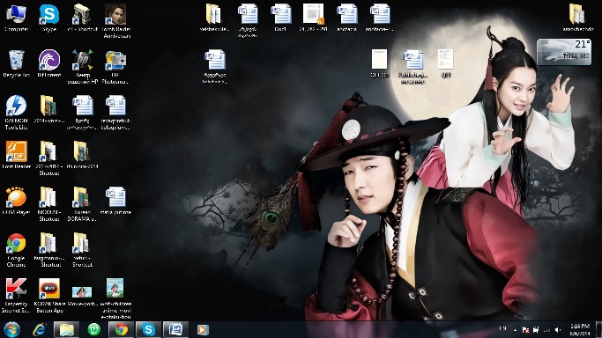Image resolution: width=602 pixels, height=338 pixels.
Task: Switch to Microsoft Word on the taskbar
Action: (175, 329)
